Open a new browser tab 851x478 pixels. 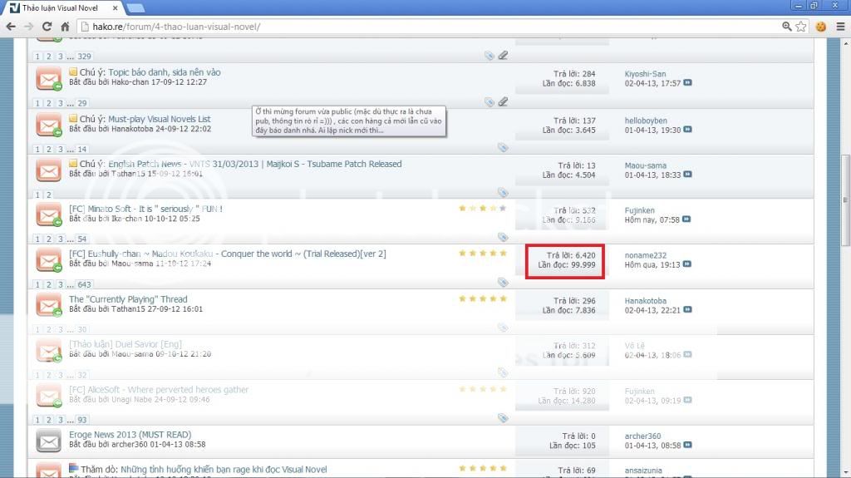coord(135,7)
